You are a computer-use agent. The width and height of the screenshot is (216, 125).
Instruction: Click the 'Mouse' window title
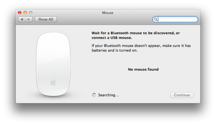pyautogui.click(x=108, y=13)
